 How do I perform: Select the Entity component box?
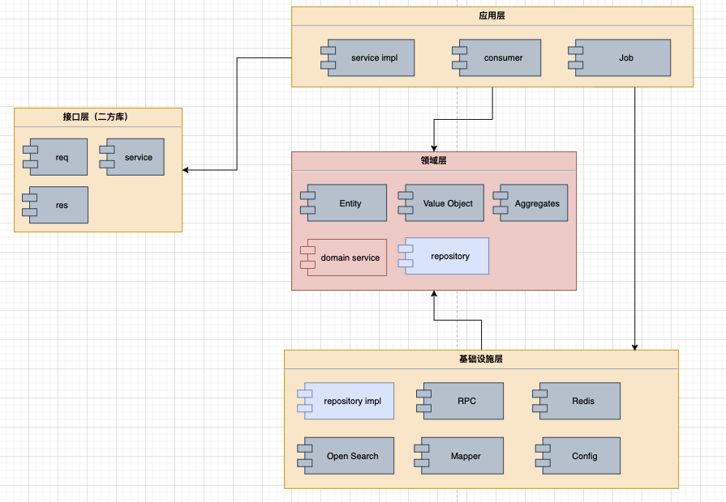click(x=344, y=203)
